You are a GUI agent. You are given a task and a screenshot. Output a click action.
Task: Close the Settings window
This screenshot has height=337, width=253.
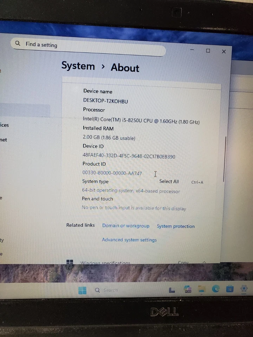click(224, 52)
